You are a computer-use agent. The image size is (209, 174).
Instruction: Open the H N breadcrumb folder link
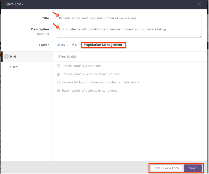pos(74,45)
